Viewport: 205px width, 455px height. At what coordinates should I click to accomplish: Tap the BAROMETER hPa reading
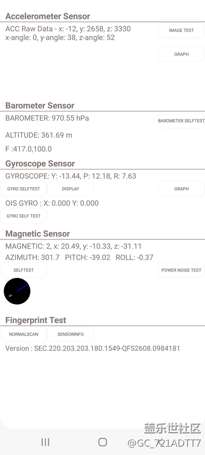pos(47,118)
